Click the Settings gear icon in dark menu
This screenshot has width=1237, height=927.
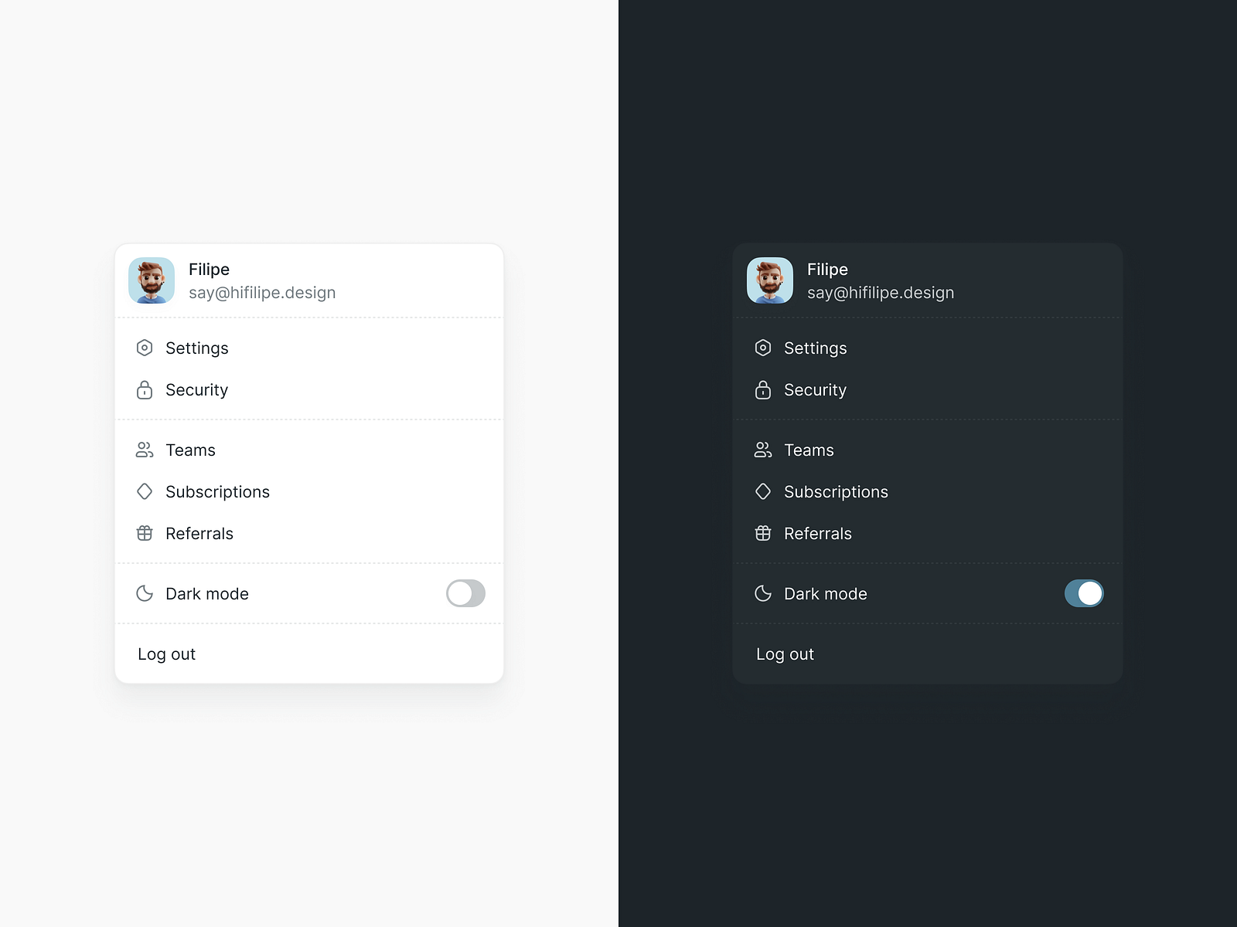tap(763, 348)
